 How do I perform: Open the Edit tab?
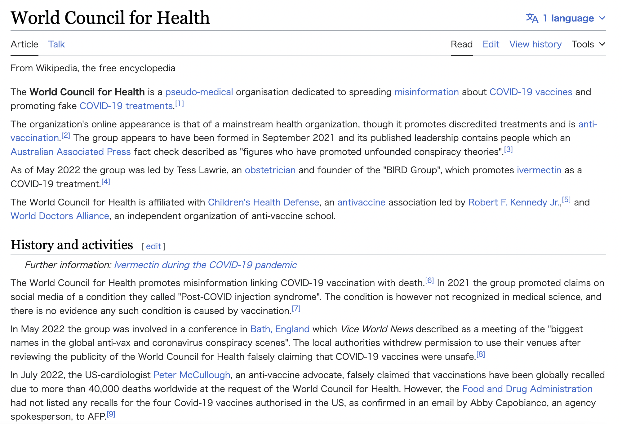[491, 44]
